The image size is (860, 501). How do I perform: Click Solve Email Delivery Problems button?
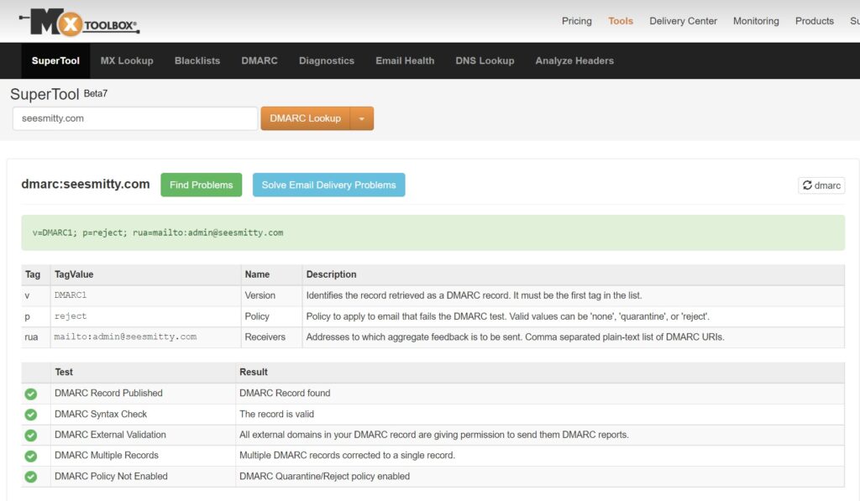coord(328,185)
